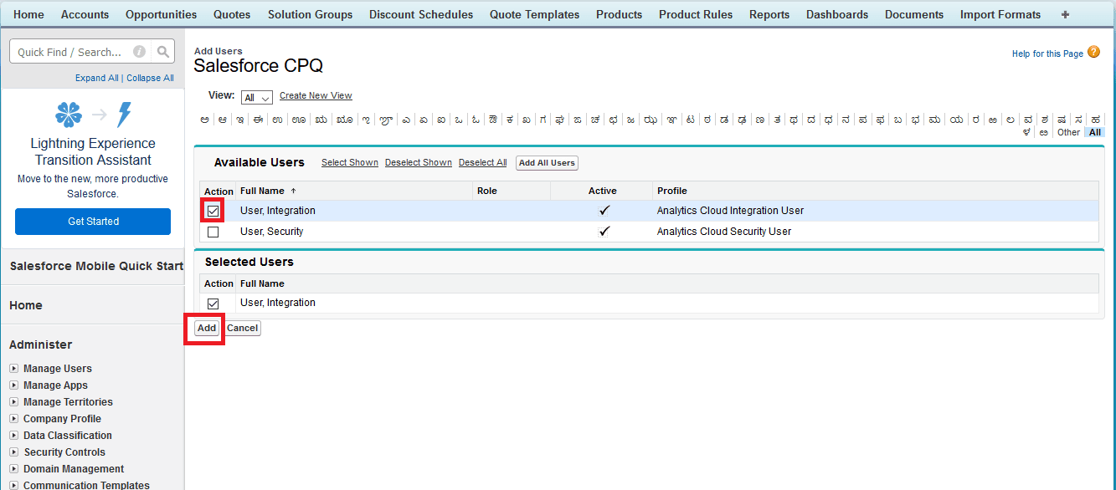Image resolution: width=1116 pixels, height=490 pixels.
Task: Uncheck User, Integration in Selected Users
Action: (x=213, y=304)
